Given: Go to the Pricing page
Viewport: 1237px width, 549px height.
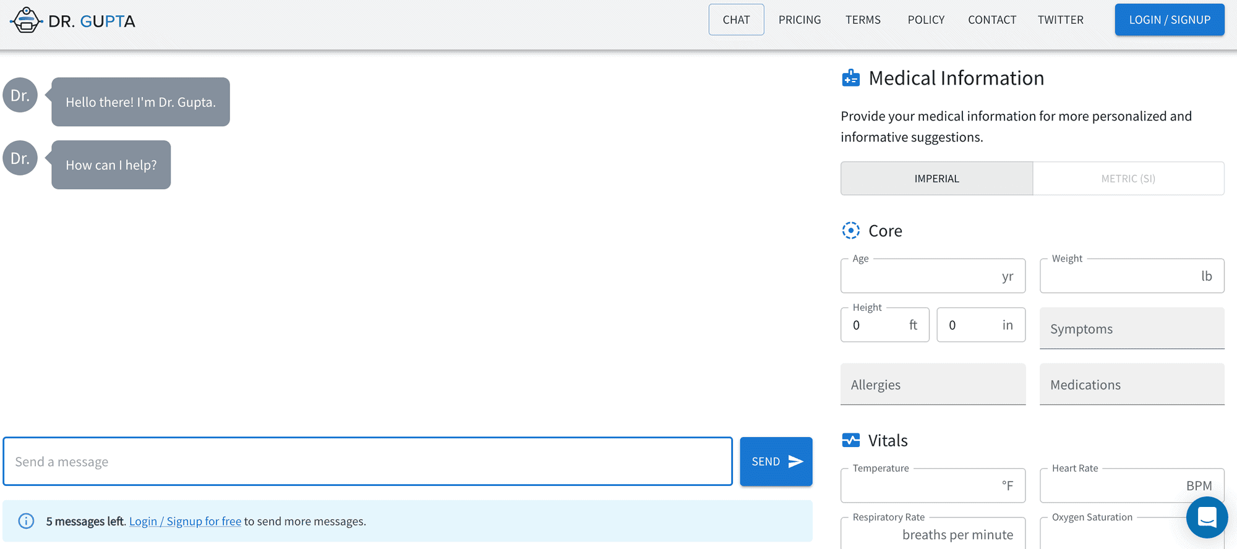Looking at the screenshot, I should pyautogui.click(x=800, y=20).
